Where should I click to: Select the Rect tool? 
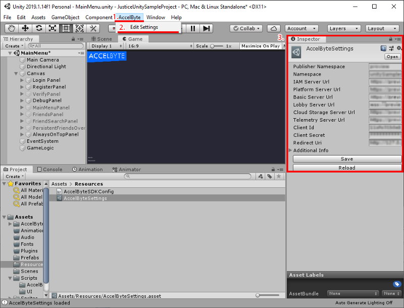[66, 28]
